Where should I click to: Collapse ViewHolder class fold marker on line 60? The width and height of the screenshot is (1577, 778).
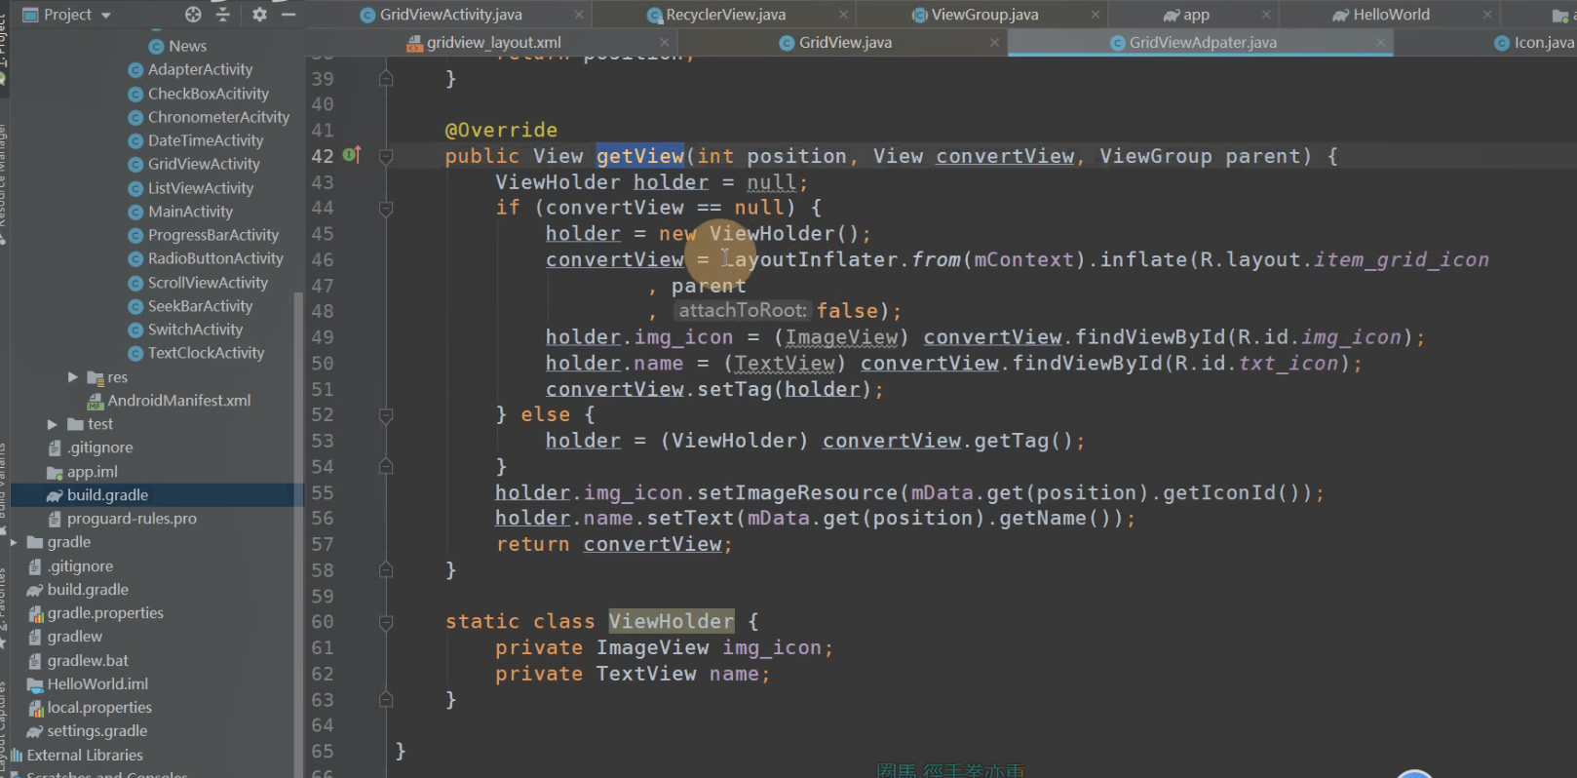click(x=386, y=622)
